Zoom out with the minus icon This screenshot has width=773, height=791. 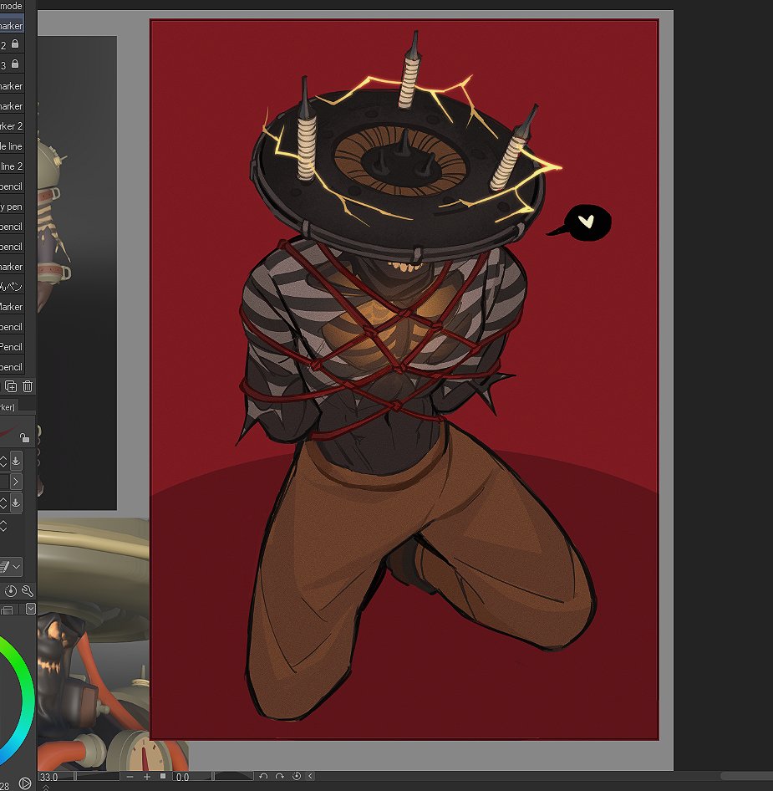pos(130,777)
